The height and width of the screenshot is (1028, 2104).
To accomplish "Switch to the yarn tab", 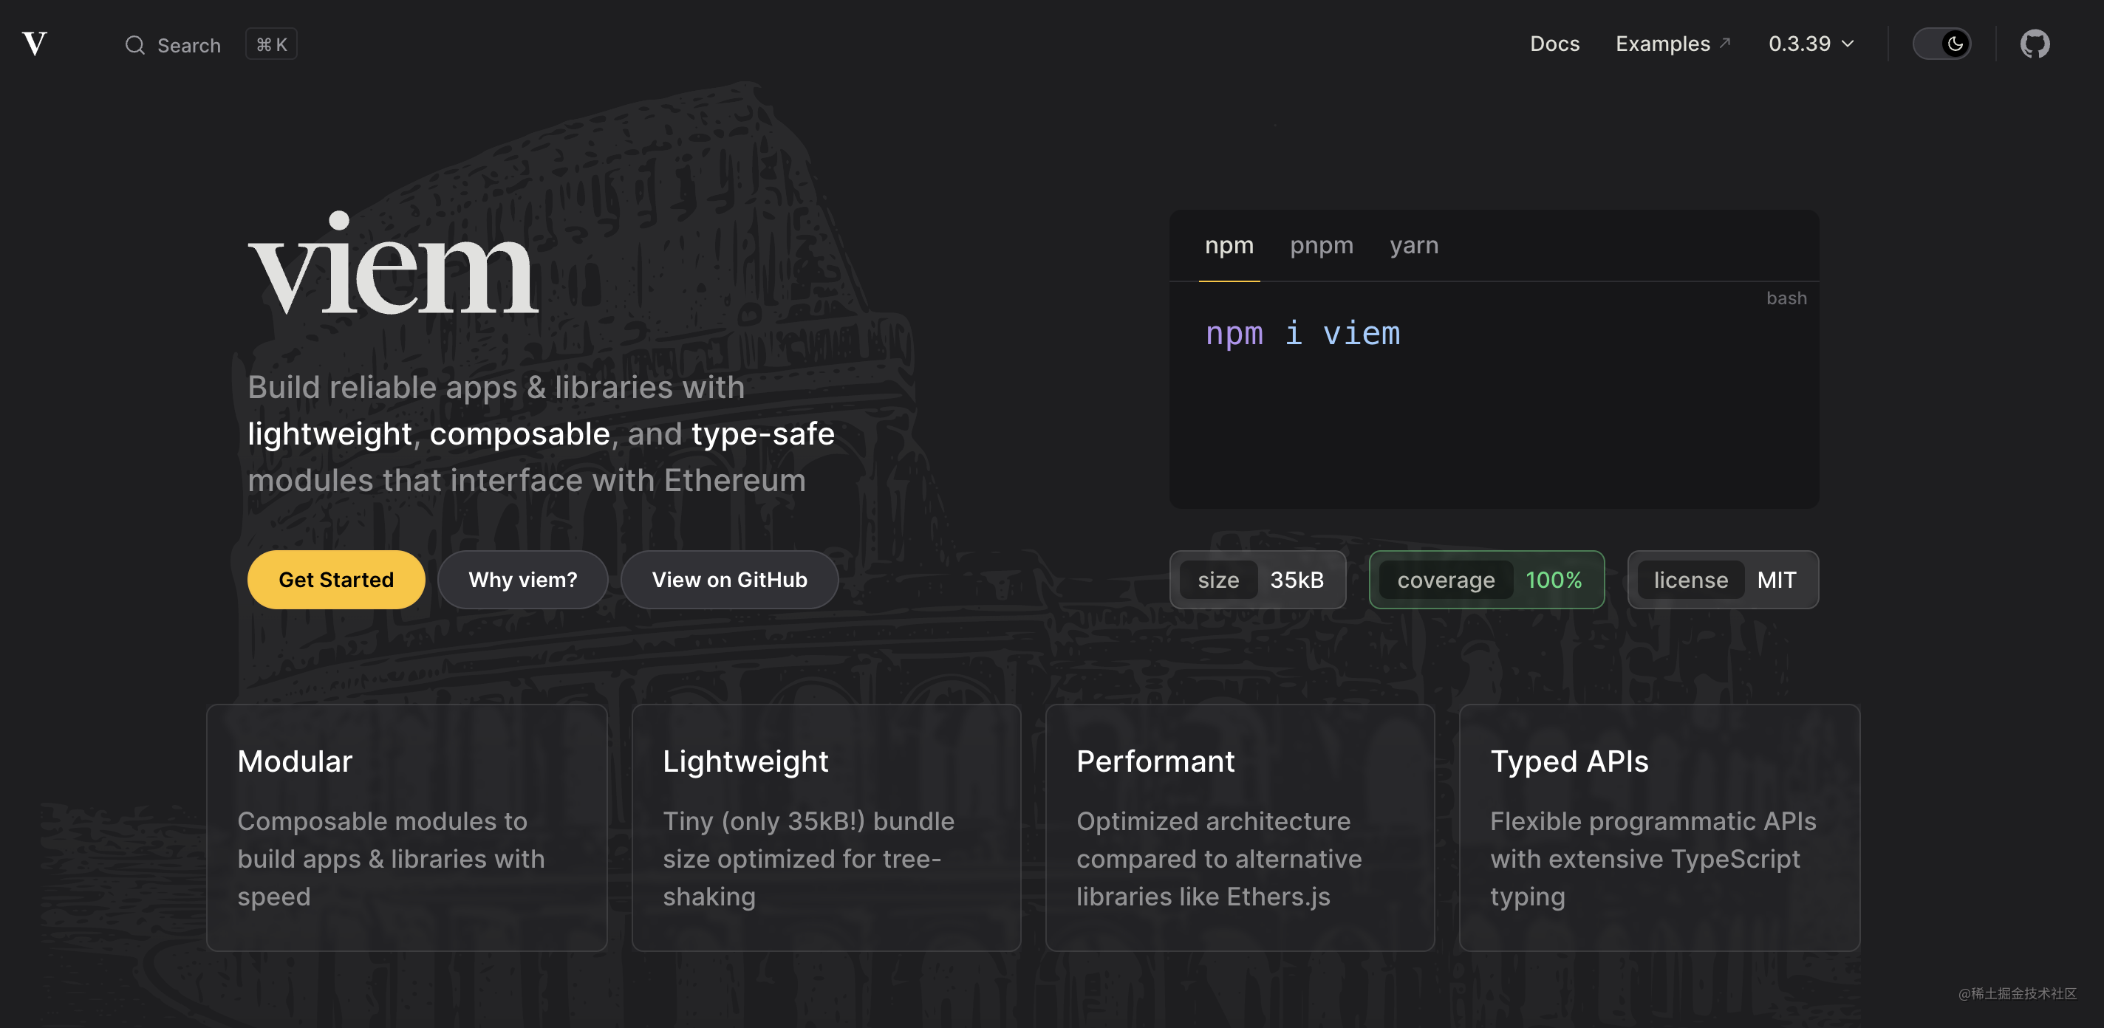I will 1414,245.
